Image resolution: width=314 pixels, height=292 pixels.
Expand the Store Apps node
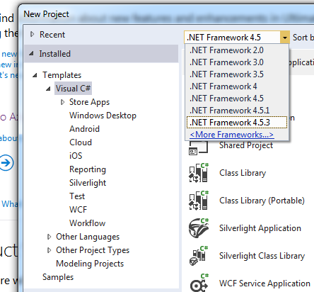tap(62, 102)
